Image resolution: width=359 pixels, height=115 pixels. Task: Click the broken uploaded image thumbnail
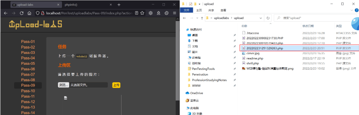(x=66, y=98)
